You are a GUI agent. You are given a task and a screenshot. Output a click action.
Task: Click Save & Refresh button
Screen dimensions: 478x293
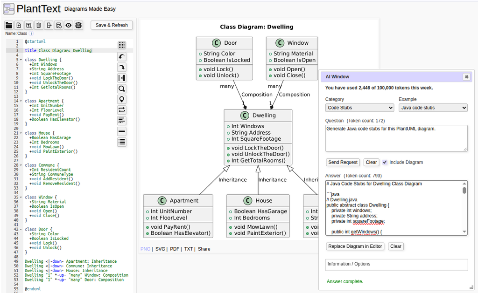[x=112, y=25]
